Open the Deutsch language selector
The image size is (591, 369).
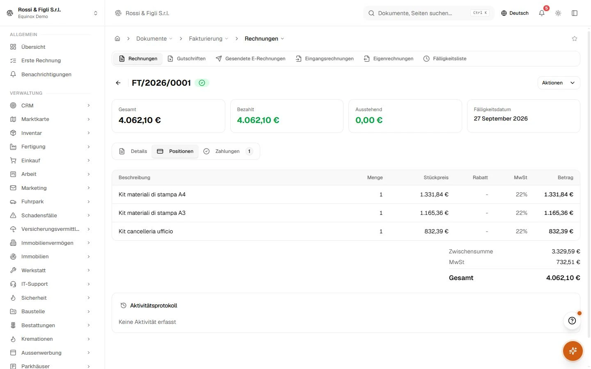click(x=515, y=13)
